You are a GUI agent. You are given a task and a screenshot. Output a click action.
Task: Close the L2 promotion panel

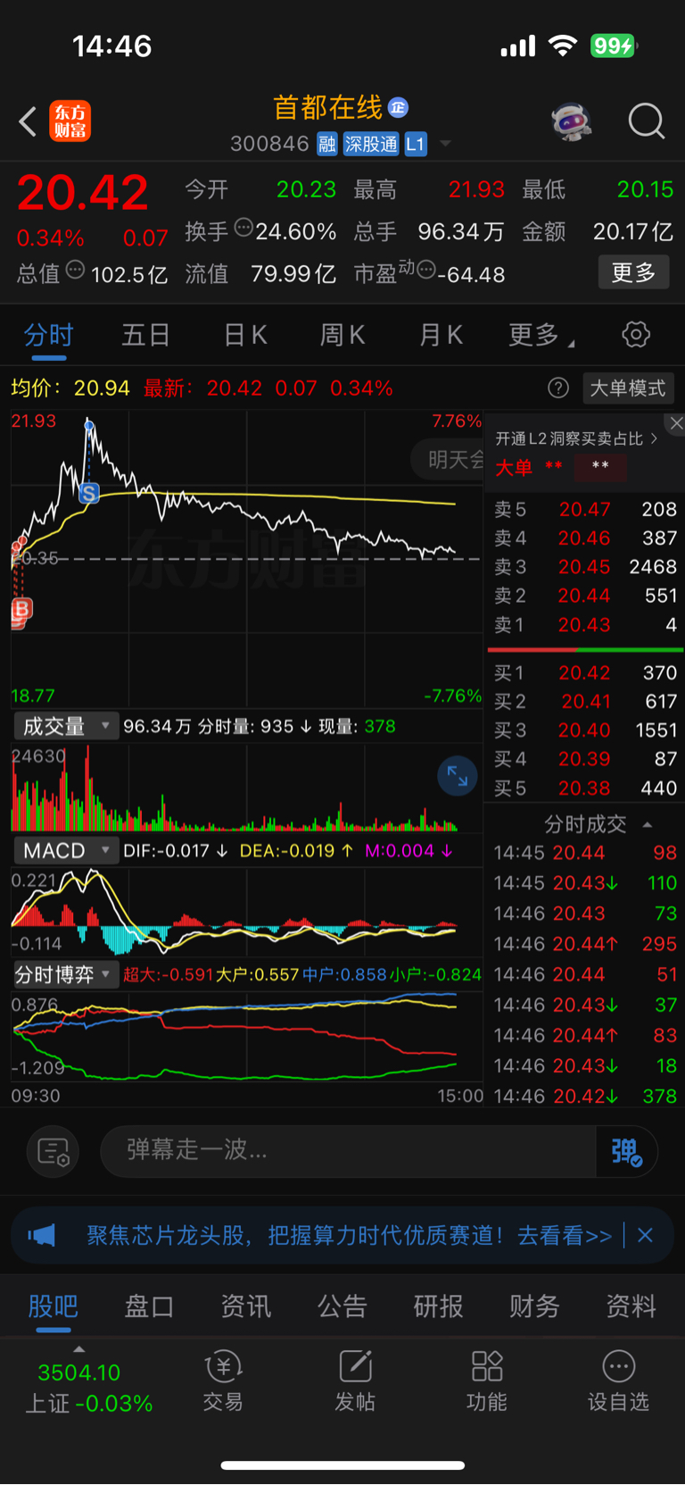click(x=676, y=424)
